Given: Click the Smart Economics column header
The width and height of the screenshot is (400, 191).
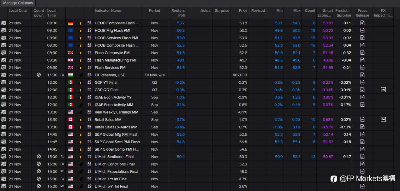Looking at the screenshot, I should (x=326, y=13).
